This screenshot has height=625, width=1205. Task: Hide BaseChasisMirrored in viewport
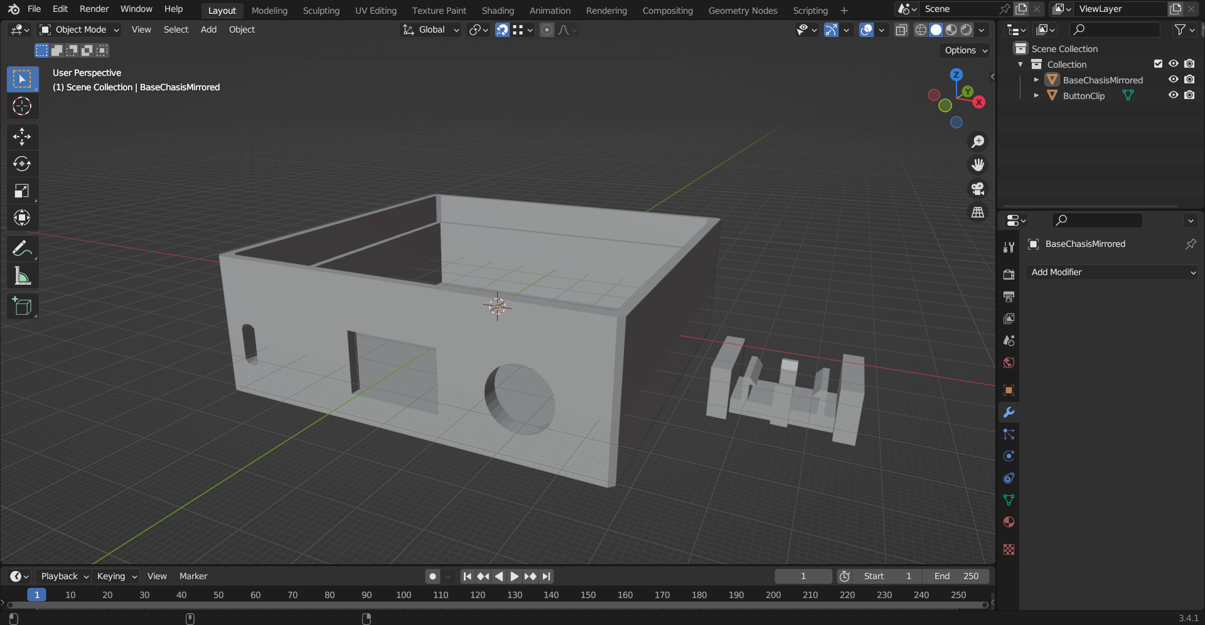[x=1173, y=80]
